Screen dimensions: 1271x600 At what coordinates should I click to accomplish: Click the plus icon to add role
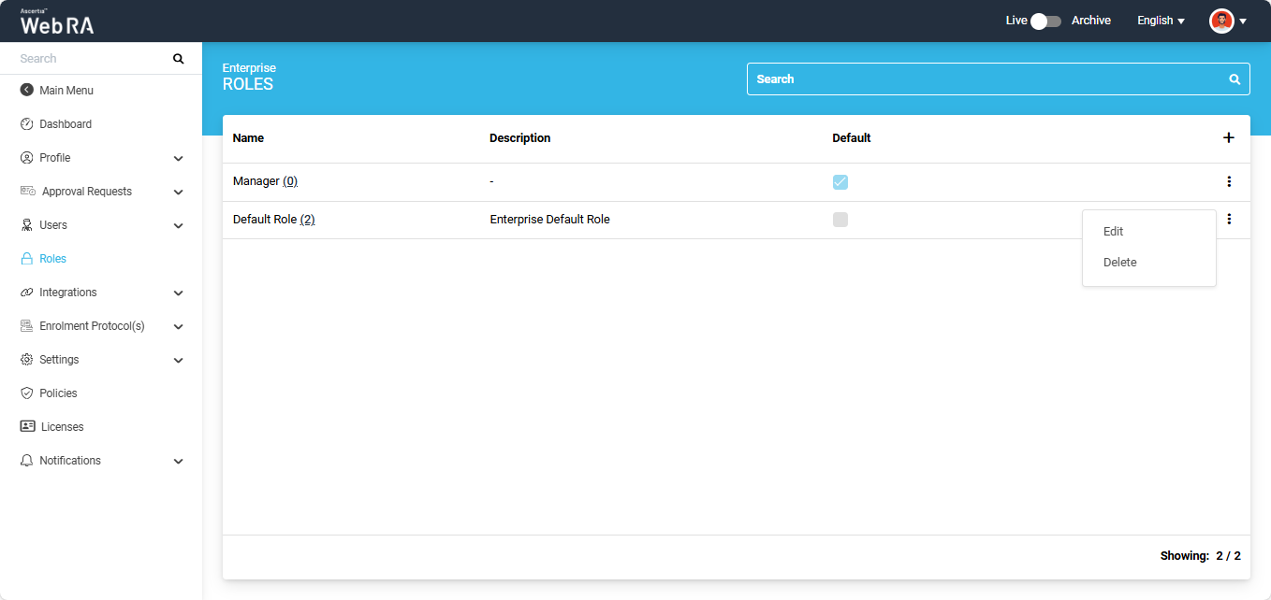coord(1229,138)
